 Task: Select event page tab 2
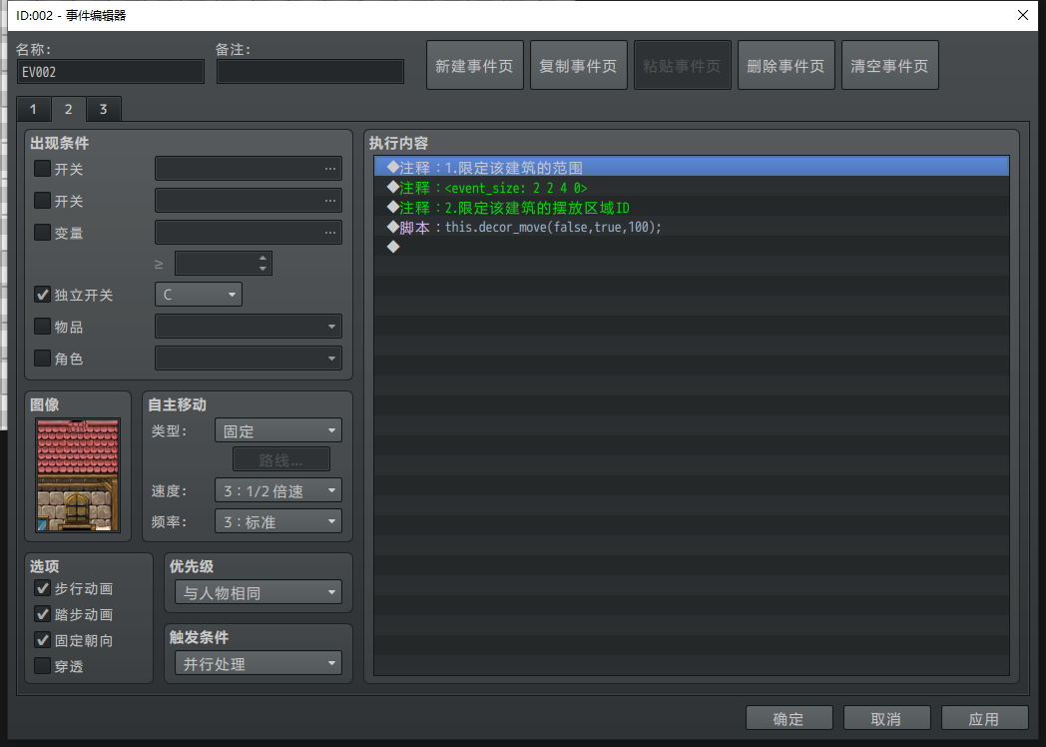click(x=68, y=109)
